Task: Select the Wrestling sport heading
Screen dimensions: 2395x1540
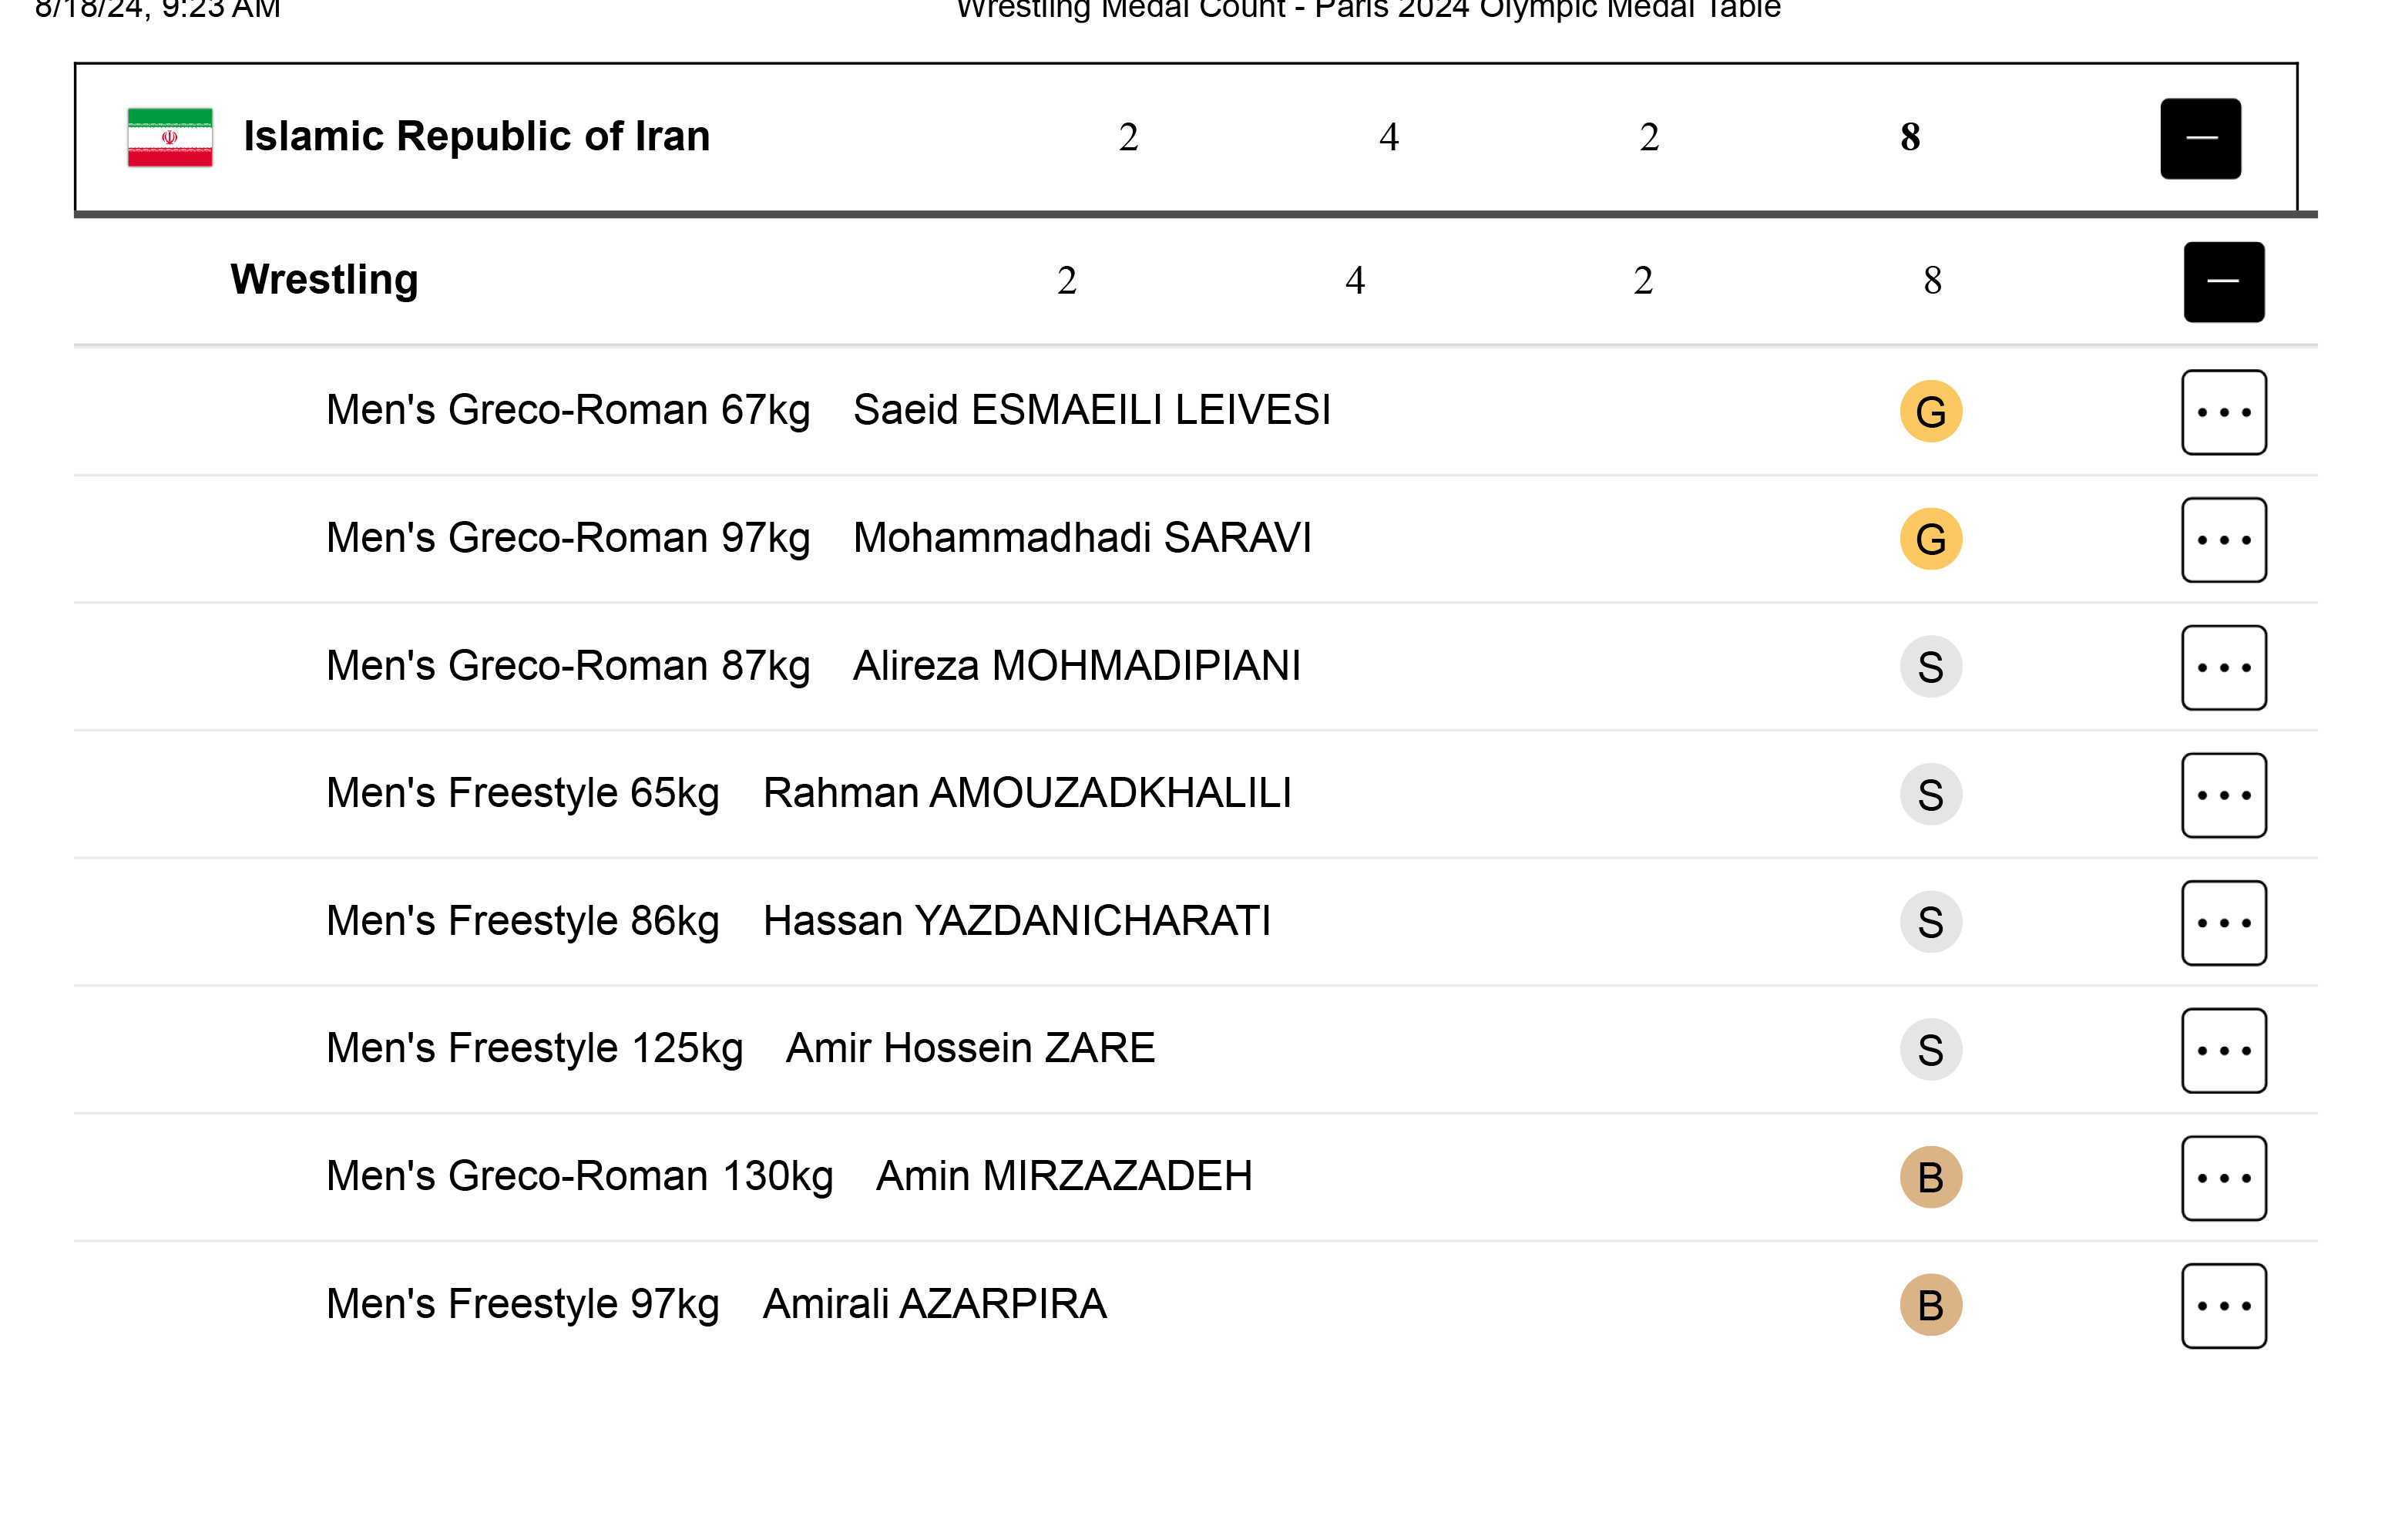Action: (x=324, y=280)
